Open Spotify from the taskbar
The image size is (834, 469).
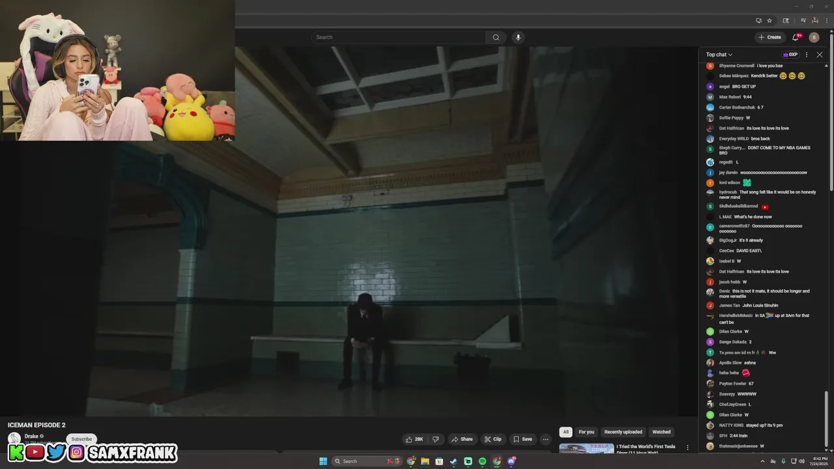coord(482,461)
